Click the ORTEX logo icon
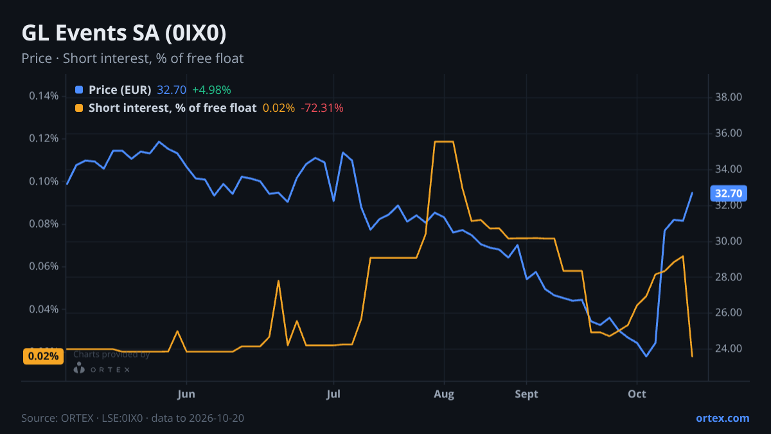The height and width of the screenshot is (434, 771). (x=79, y=368)
